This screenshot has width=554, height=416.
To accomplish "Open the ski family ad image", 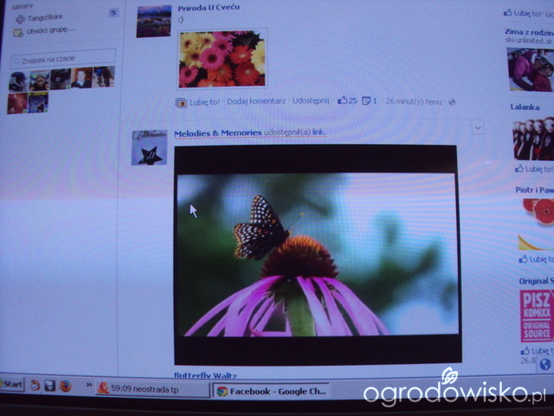I will click(x=531, y=69).
